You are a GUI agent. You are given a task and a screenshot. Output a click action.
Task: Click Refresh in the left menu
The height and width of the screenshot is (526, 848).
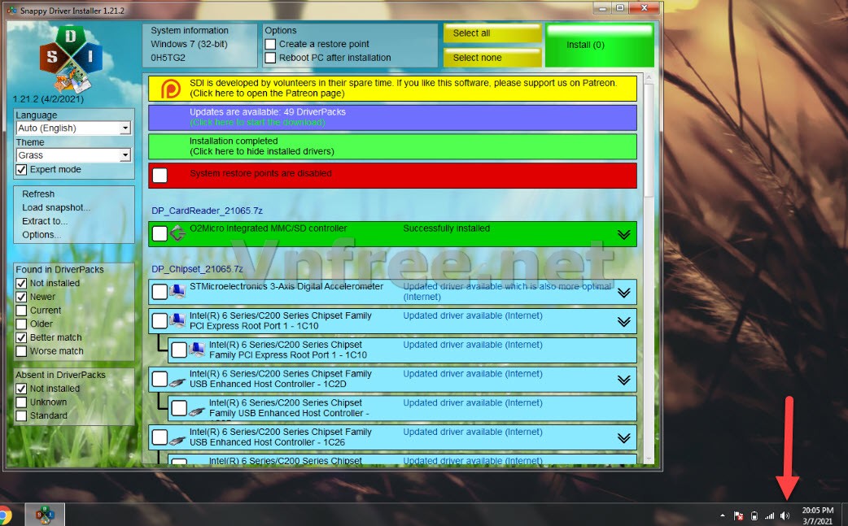[x=38, y=194]
